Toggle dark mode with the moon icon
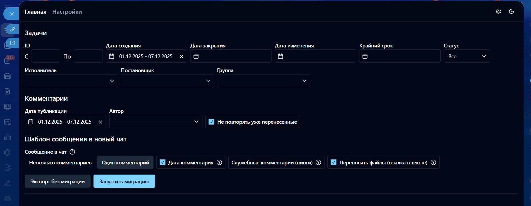The image size is (531, 206). click(x=511, y=11)
